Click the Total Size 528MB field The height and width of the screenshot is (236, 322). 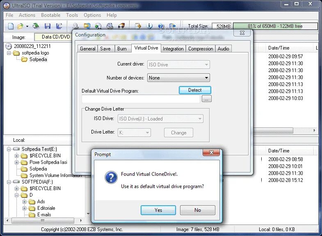[x=222, y=26]
